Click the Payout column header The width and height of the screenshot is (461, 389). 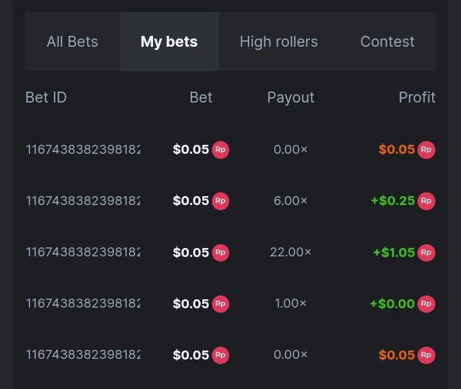[291, 97]
